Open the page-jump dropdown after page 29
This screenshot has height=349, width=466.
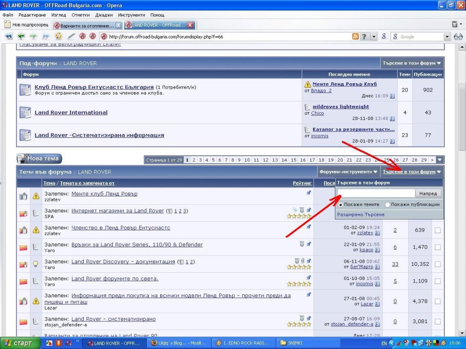(x=440, y=160)
